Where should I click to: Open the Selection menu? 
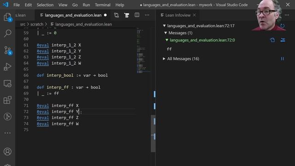click(x=45, y=5)
